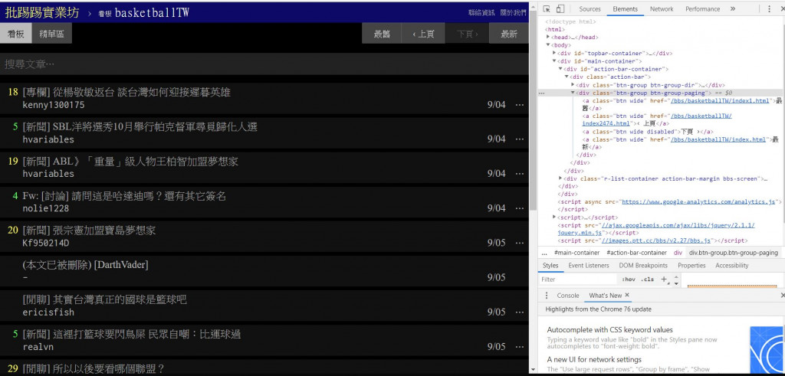Select the What's New drawer tab
This screenshot has width=785, height=376.
(x=606, y=296)
